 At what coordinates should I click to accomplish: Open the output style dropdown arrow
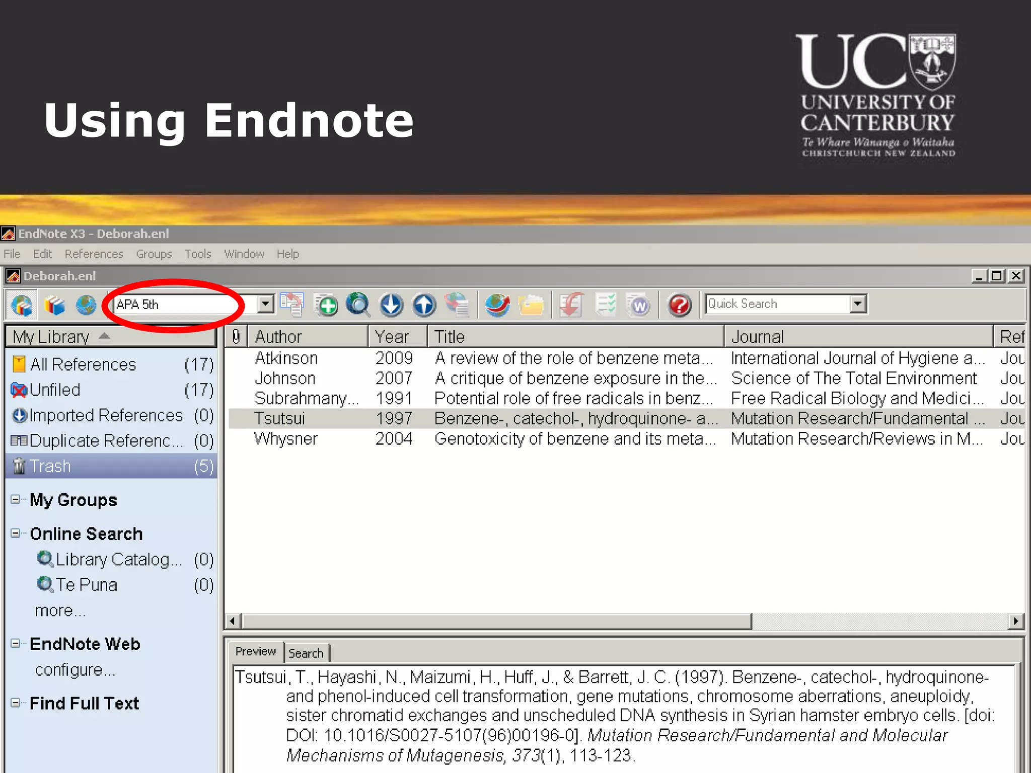tap(265, 304)
